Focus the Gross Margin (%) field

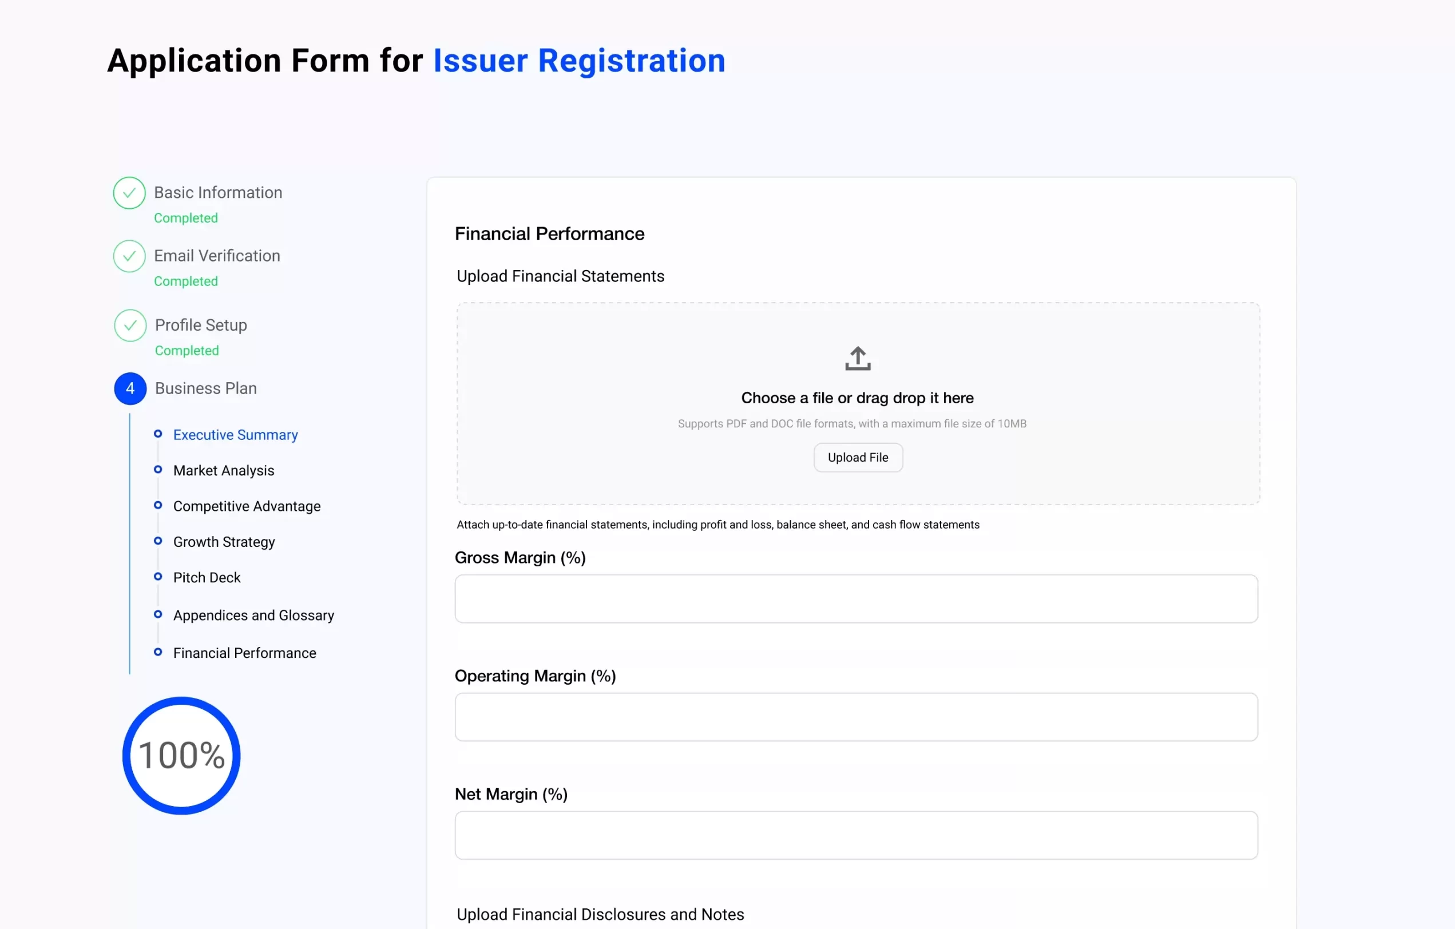855,598
